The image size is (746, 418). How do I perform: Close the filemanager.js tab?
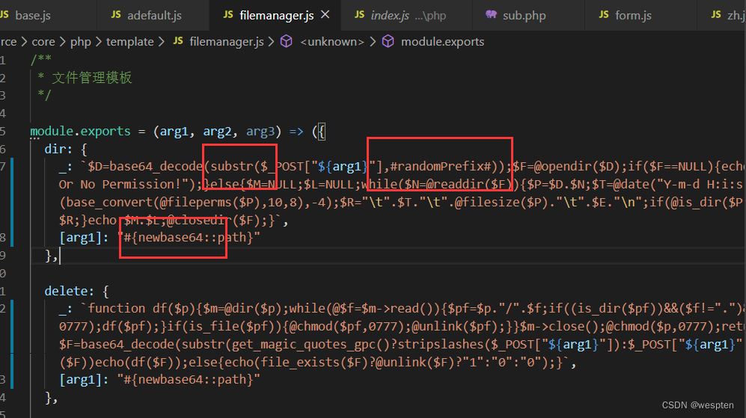324,15
